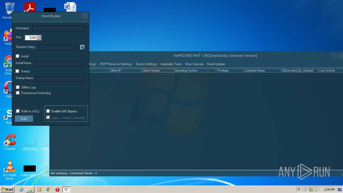The height and width of the screenshot is (193, 343).
Task: Open the Skype desktop shortcut
Action: tap(8, 116)
